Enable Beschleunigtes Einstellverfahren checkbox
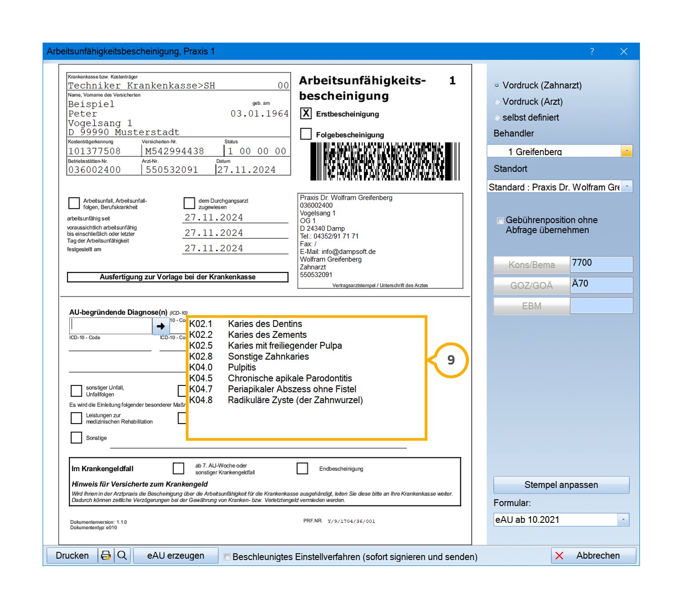The width and height of the screenshot is (683, 609). [227, 557]
